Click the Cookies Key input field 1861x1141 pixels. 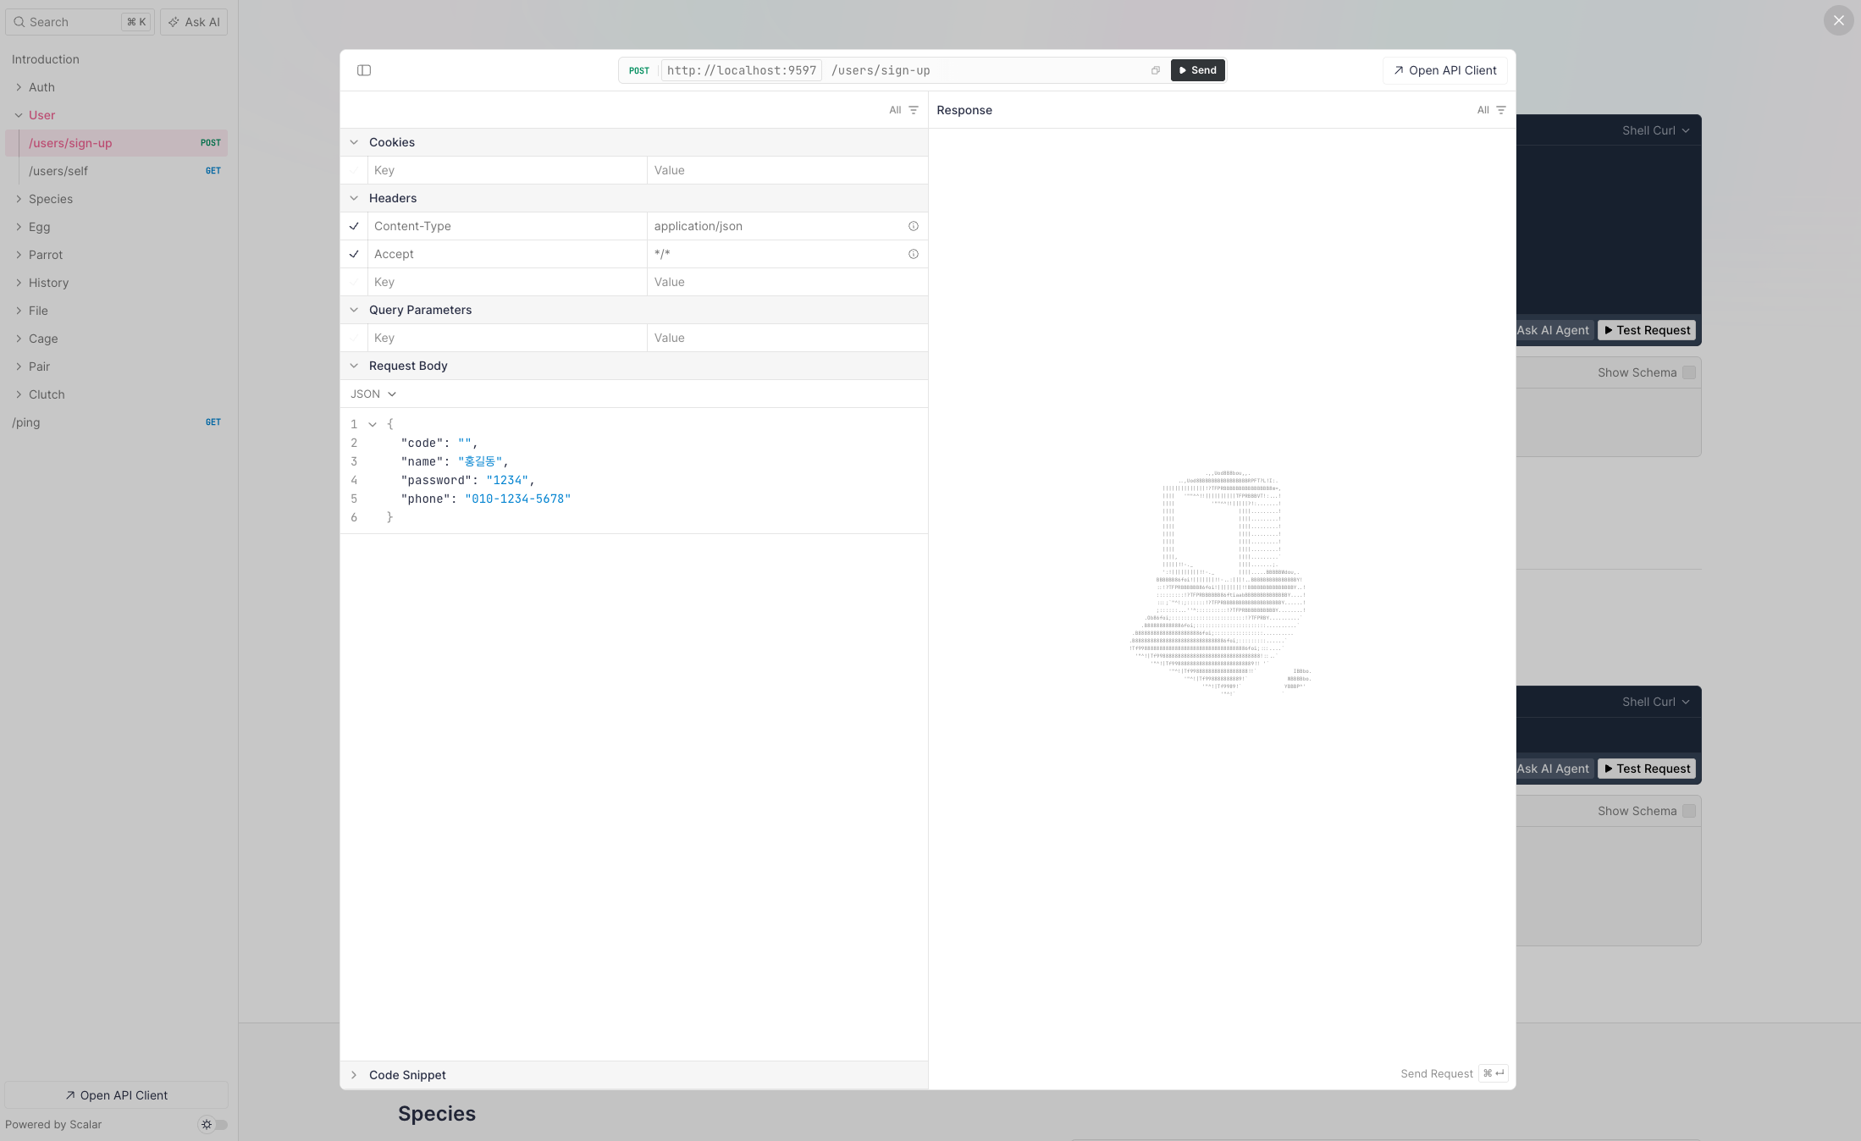(x=508, y=170)
